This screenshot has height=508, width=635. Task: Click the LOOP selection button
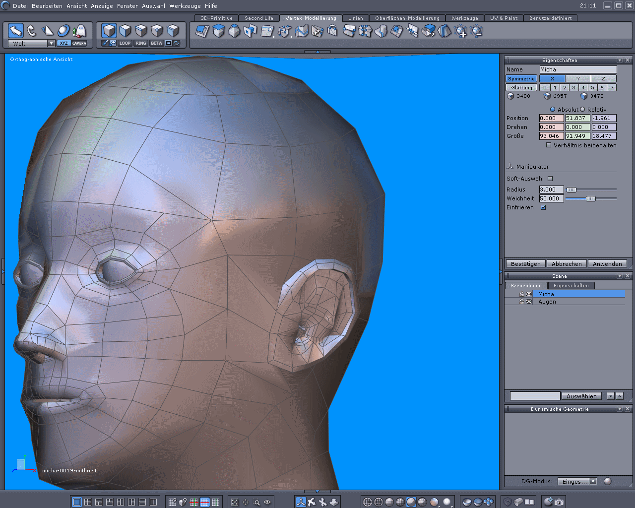point(125,43)
